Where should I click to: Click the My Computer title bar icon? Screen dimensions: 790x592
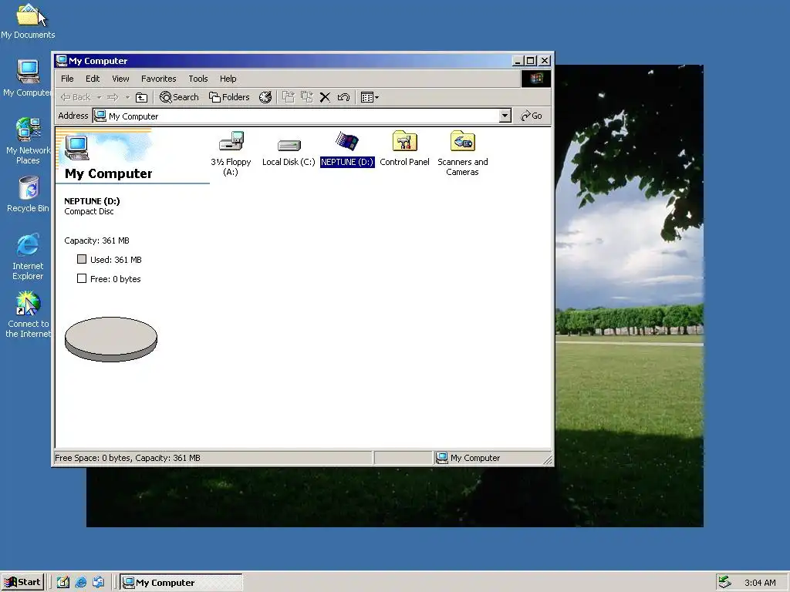(x=62, y=60)
